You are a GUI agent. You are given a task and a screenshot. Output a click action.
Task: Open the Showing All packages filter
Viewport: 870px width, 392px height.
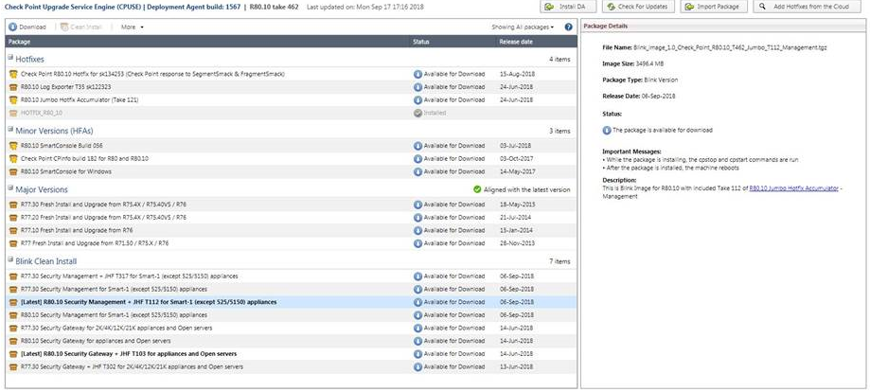(523, 27)
